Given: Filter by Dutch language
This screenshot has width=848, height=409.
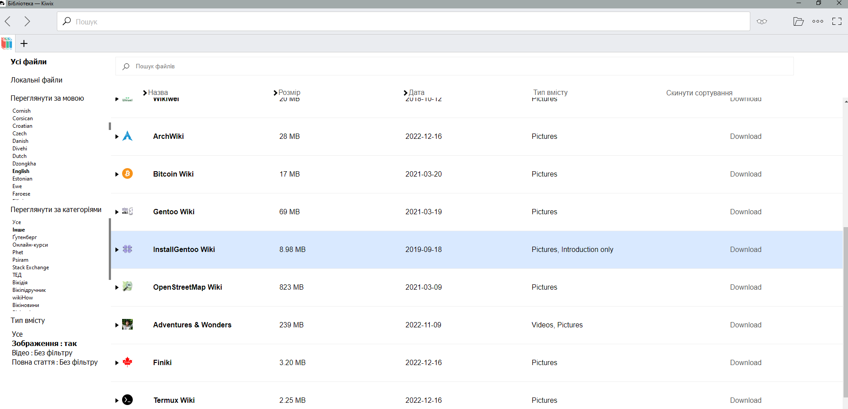Looking at the screenshot, I should click(20, 156).
